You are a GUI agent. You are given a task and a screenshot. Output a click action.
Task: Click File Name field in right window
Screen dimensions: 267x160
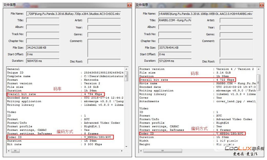click(x=206, y=14)
